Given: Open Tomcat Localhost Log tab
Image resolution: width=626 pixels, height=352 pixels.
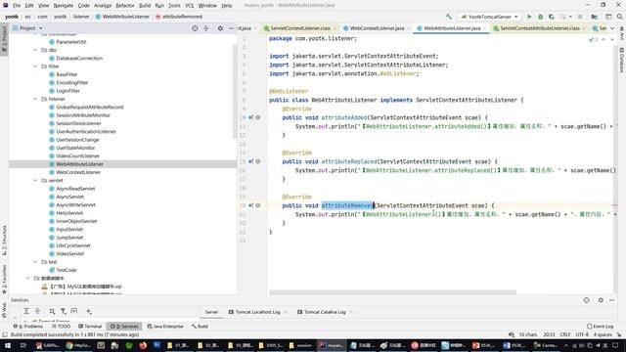Looking at the screenshot, I should point(257,312).
